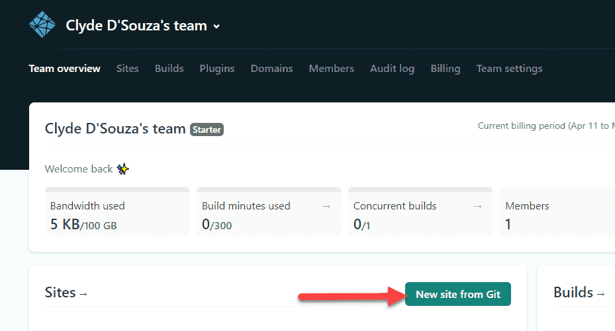This screenshot has height=331, width=615.
Task: Open the Audit log tab
Action: click(392, 69)
